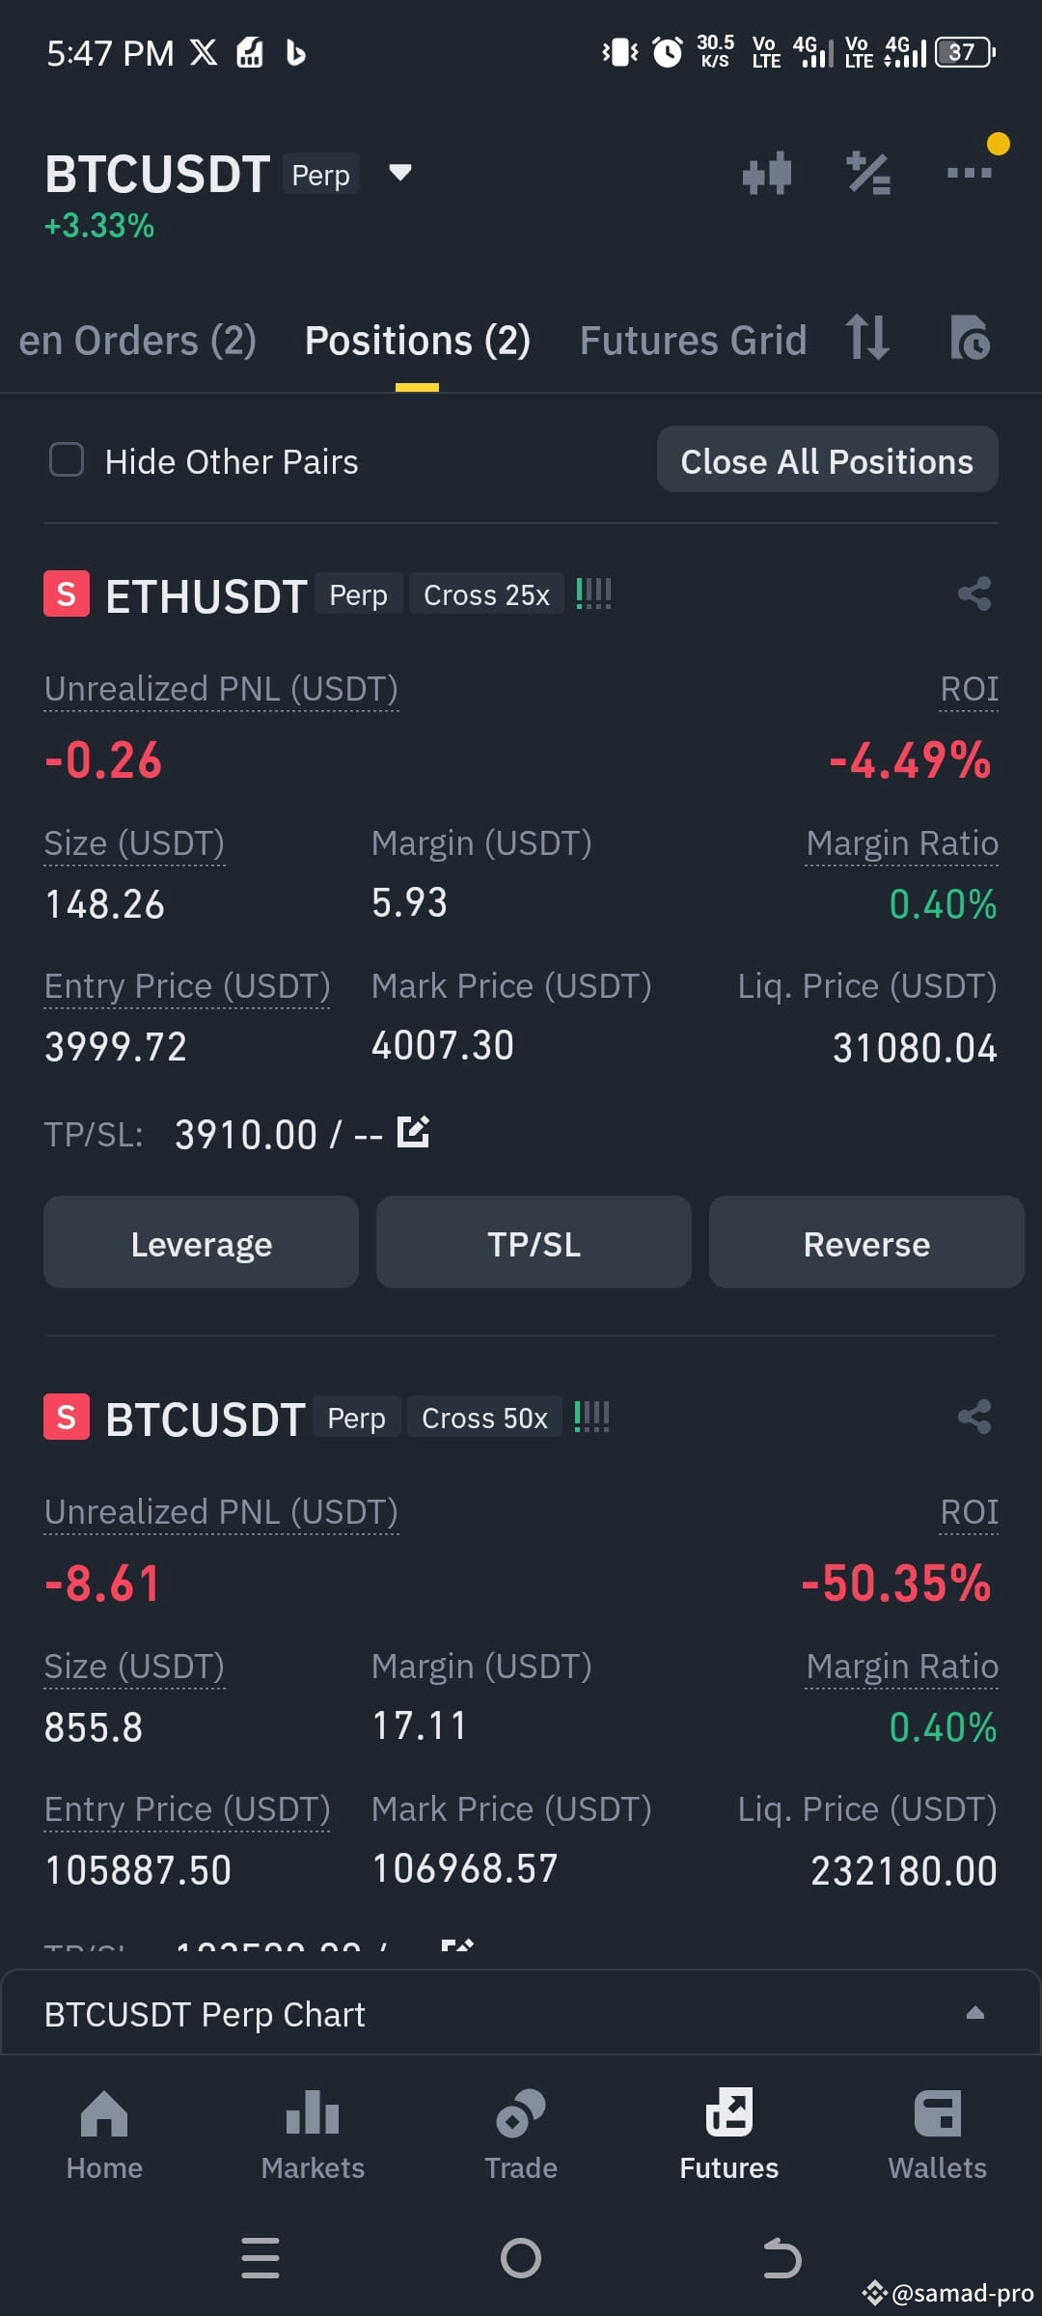Open the Cross 25x margin selector

(486, 594)
